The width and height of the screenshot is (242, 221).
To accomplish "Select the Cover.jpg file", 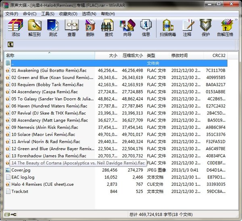I will click(116, 170).
